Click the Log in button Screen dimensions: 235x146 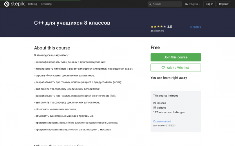pyautogui.click(x=210, y=4)
